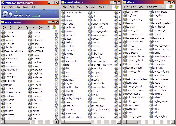Select the CHARGE file icon in organ muisc
176x126 pixels.
coord(3,88)
